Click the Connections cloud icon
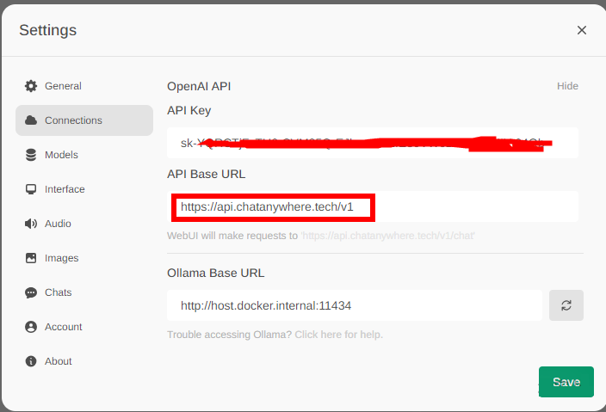This screenshot has height=412, width=606. tap(31, 120)
